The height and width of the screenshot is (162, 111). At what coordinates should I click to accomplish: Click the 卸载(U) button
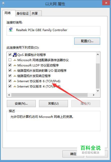pos(53,104)
